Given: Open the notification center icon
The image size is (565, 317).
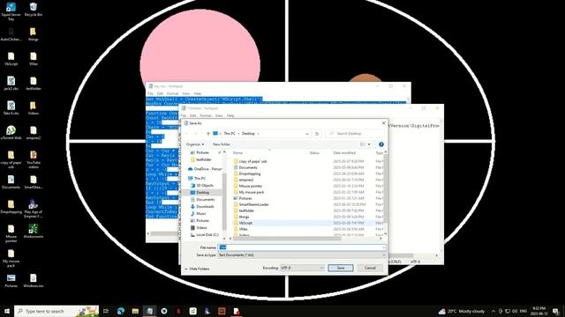Looking at the screenshot, I should pyautogui.click(x=555, y=311).
